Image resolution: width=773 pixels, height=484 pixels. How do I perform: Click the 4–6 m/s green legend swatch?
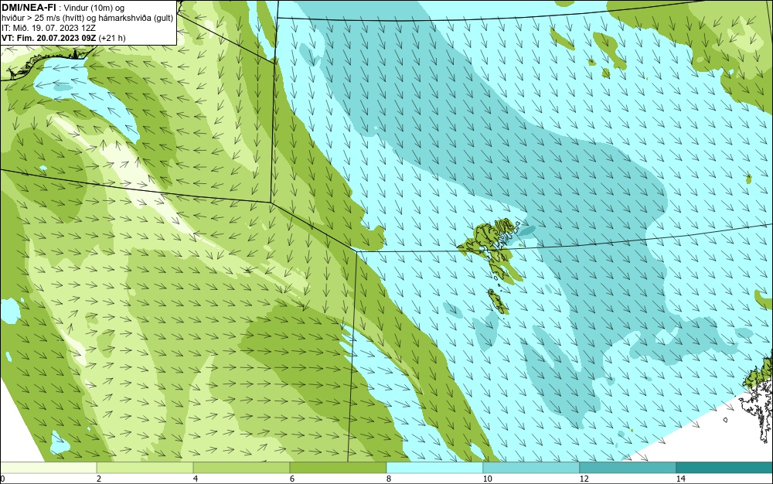(241, 468)
